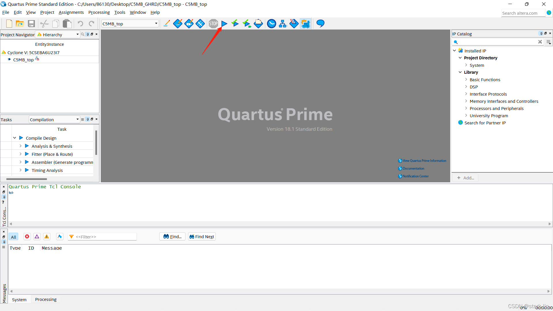Select the C5MB_top entity in hierarchy
553x311 pixels.
coord(23,60)
